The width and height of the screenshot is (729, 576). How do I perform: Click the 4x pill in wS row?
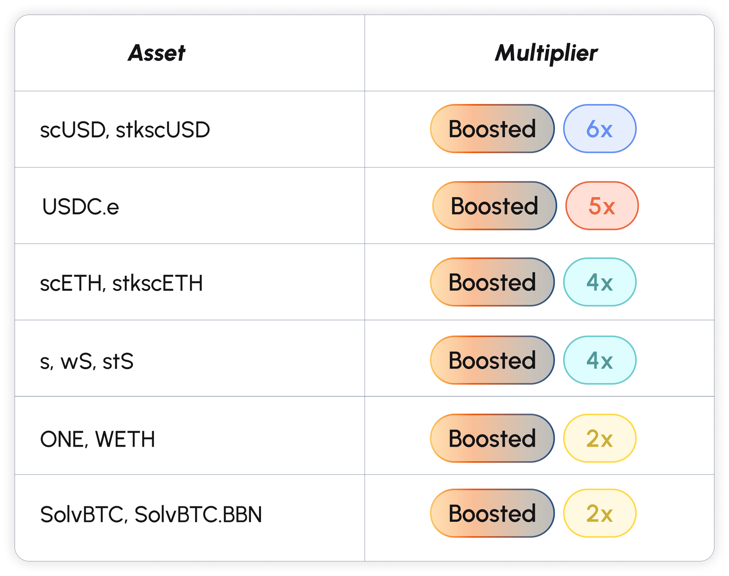[x=599, y=360]
